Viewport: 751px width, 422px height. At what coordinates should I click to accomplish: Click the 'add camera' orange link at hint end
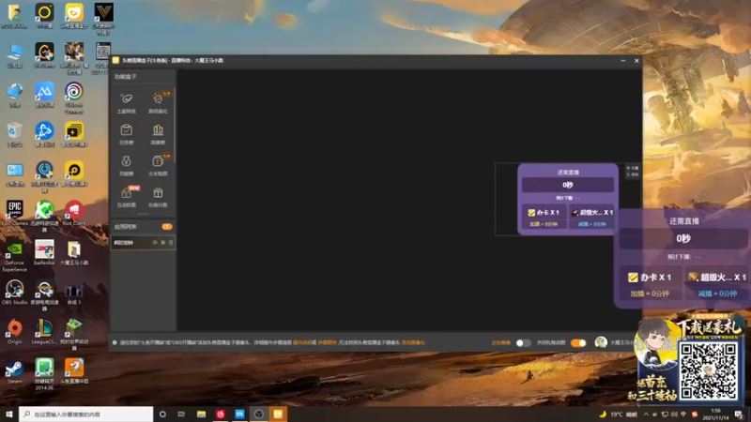click(413, 342)
